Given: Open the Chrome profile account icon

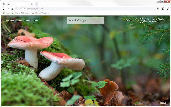Looking at the screenshot, I should tap(163, 9).
